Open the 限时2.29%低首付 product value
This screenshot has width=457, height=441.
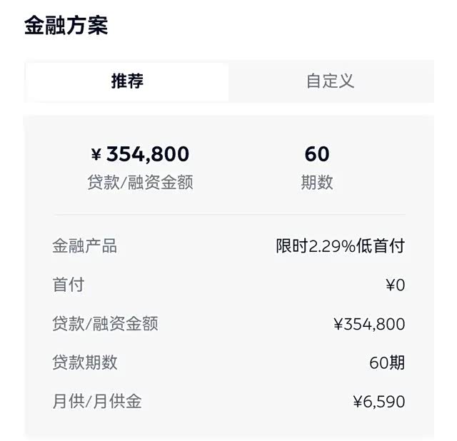(x=341, y=247)
